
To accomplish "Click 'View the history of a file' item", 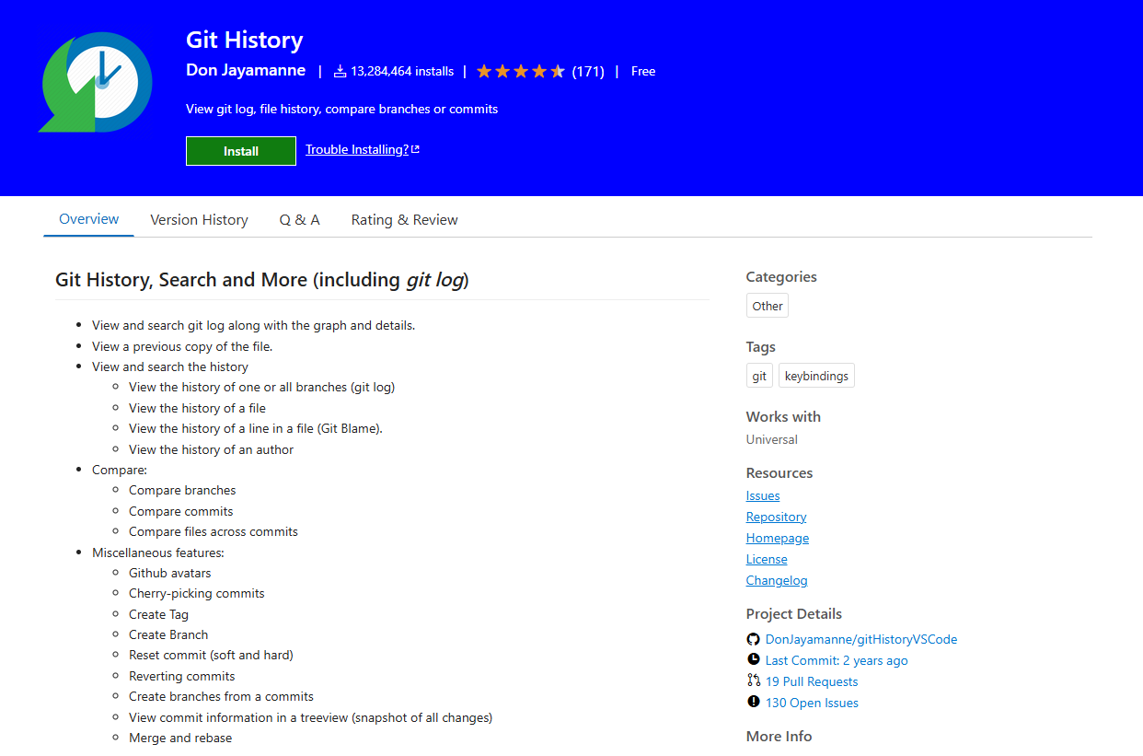I will (197, 408).
